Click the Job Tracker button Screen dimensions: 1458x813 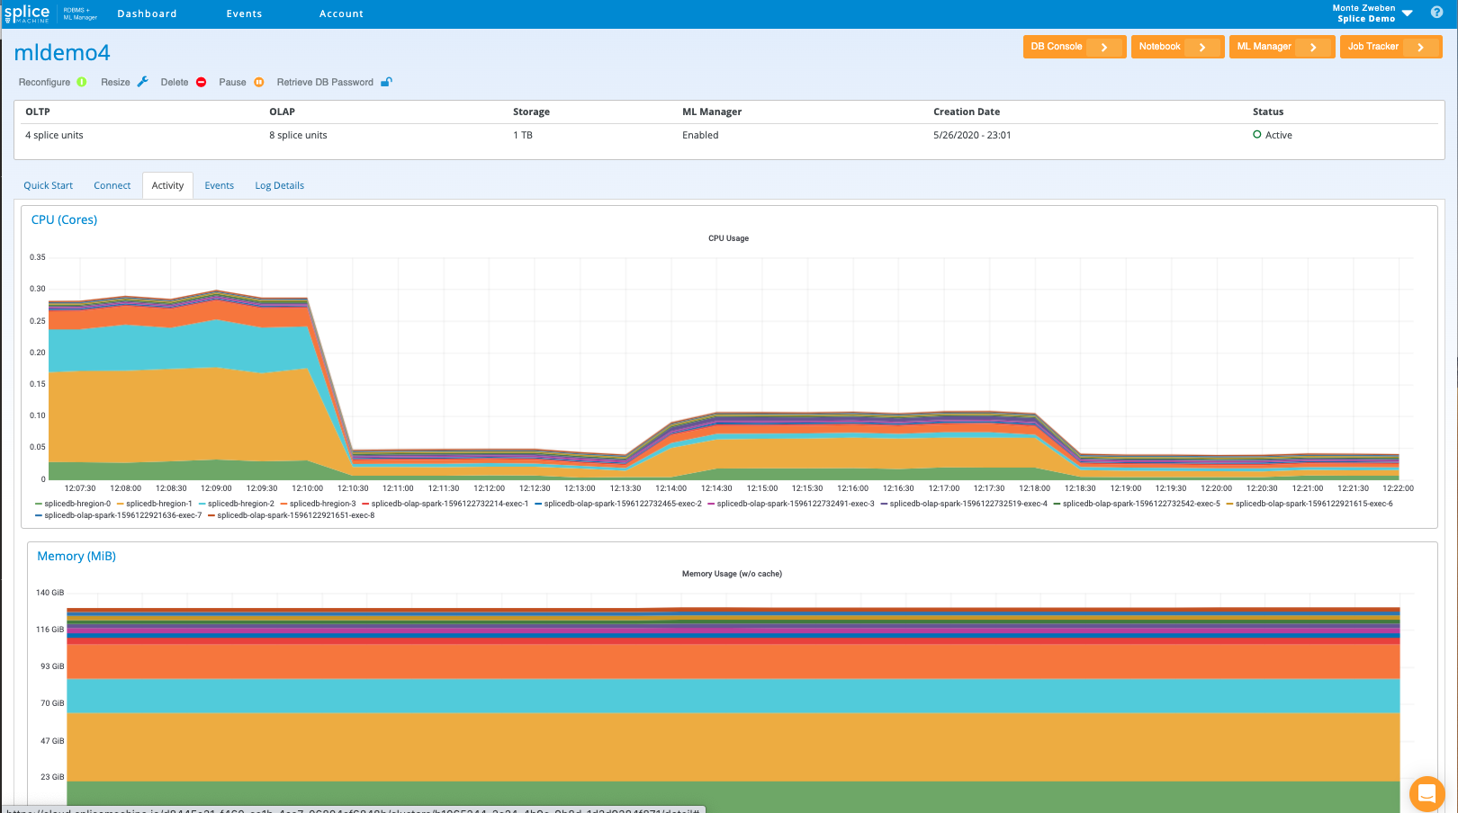1390,47
